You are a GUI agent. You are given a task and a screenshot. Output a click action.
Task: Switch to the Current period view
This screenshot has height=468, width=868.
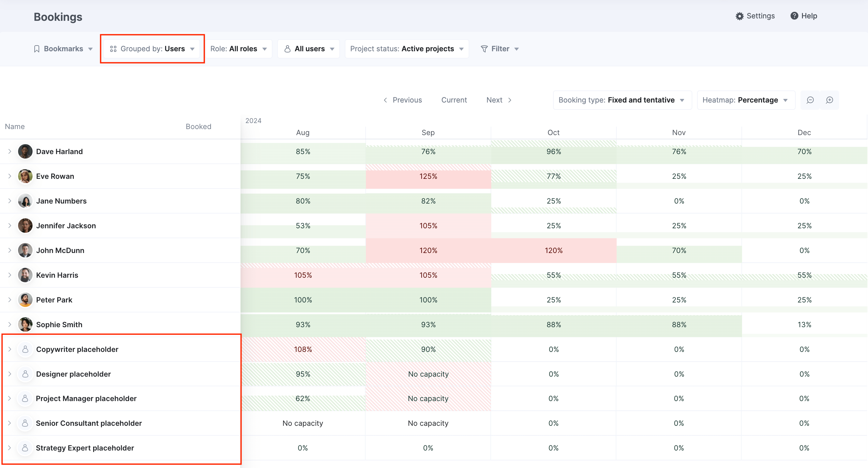click(x=454, y=100)
